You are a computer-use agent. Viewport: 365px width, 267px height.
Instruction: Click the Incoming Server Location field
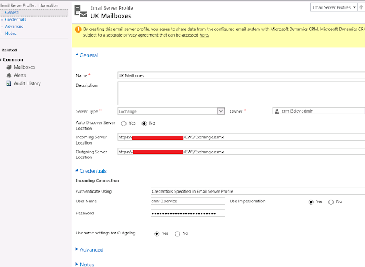click(x=241, y=137)
